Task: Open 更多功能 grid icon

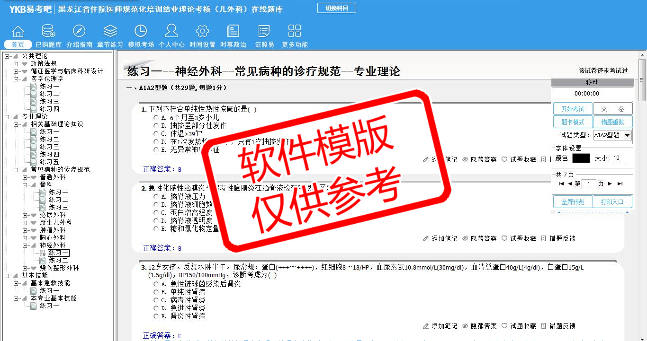Action: pyautogui.click(x=295, y=32)
